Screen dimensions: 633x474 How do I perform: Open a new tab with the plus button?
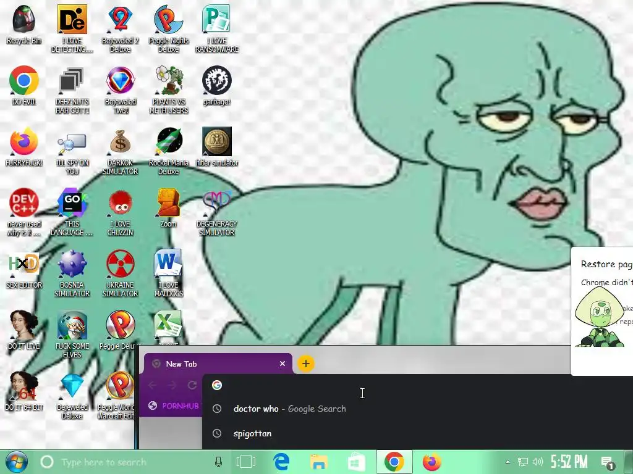305,364
